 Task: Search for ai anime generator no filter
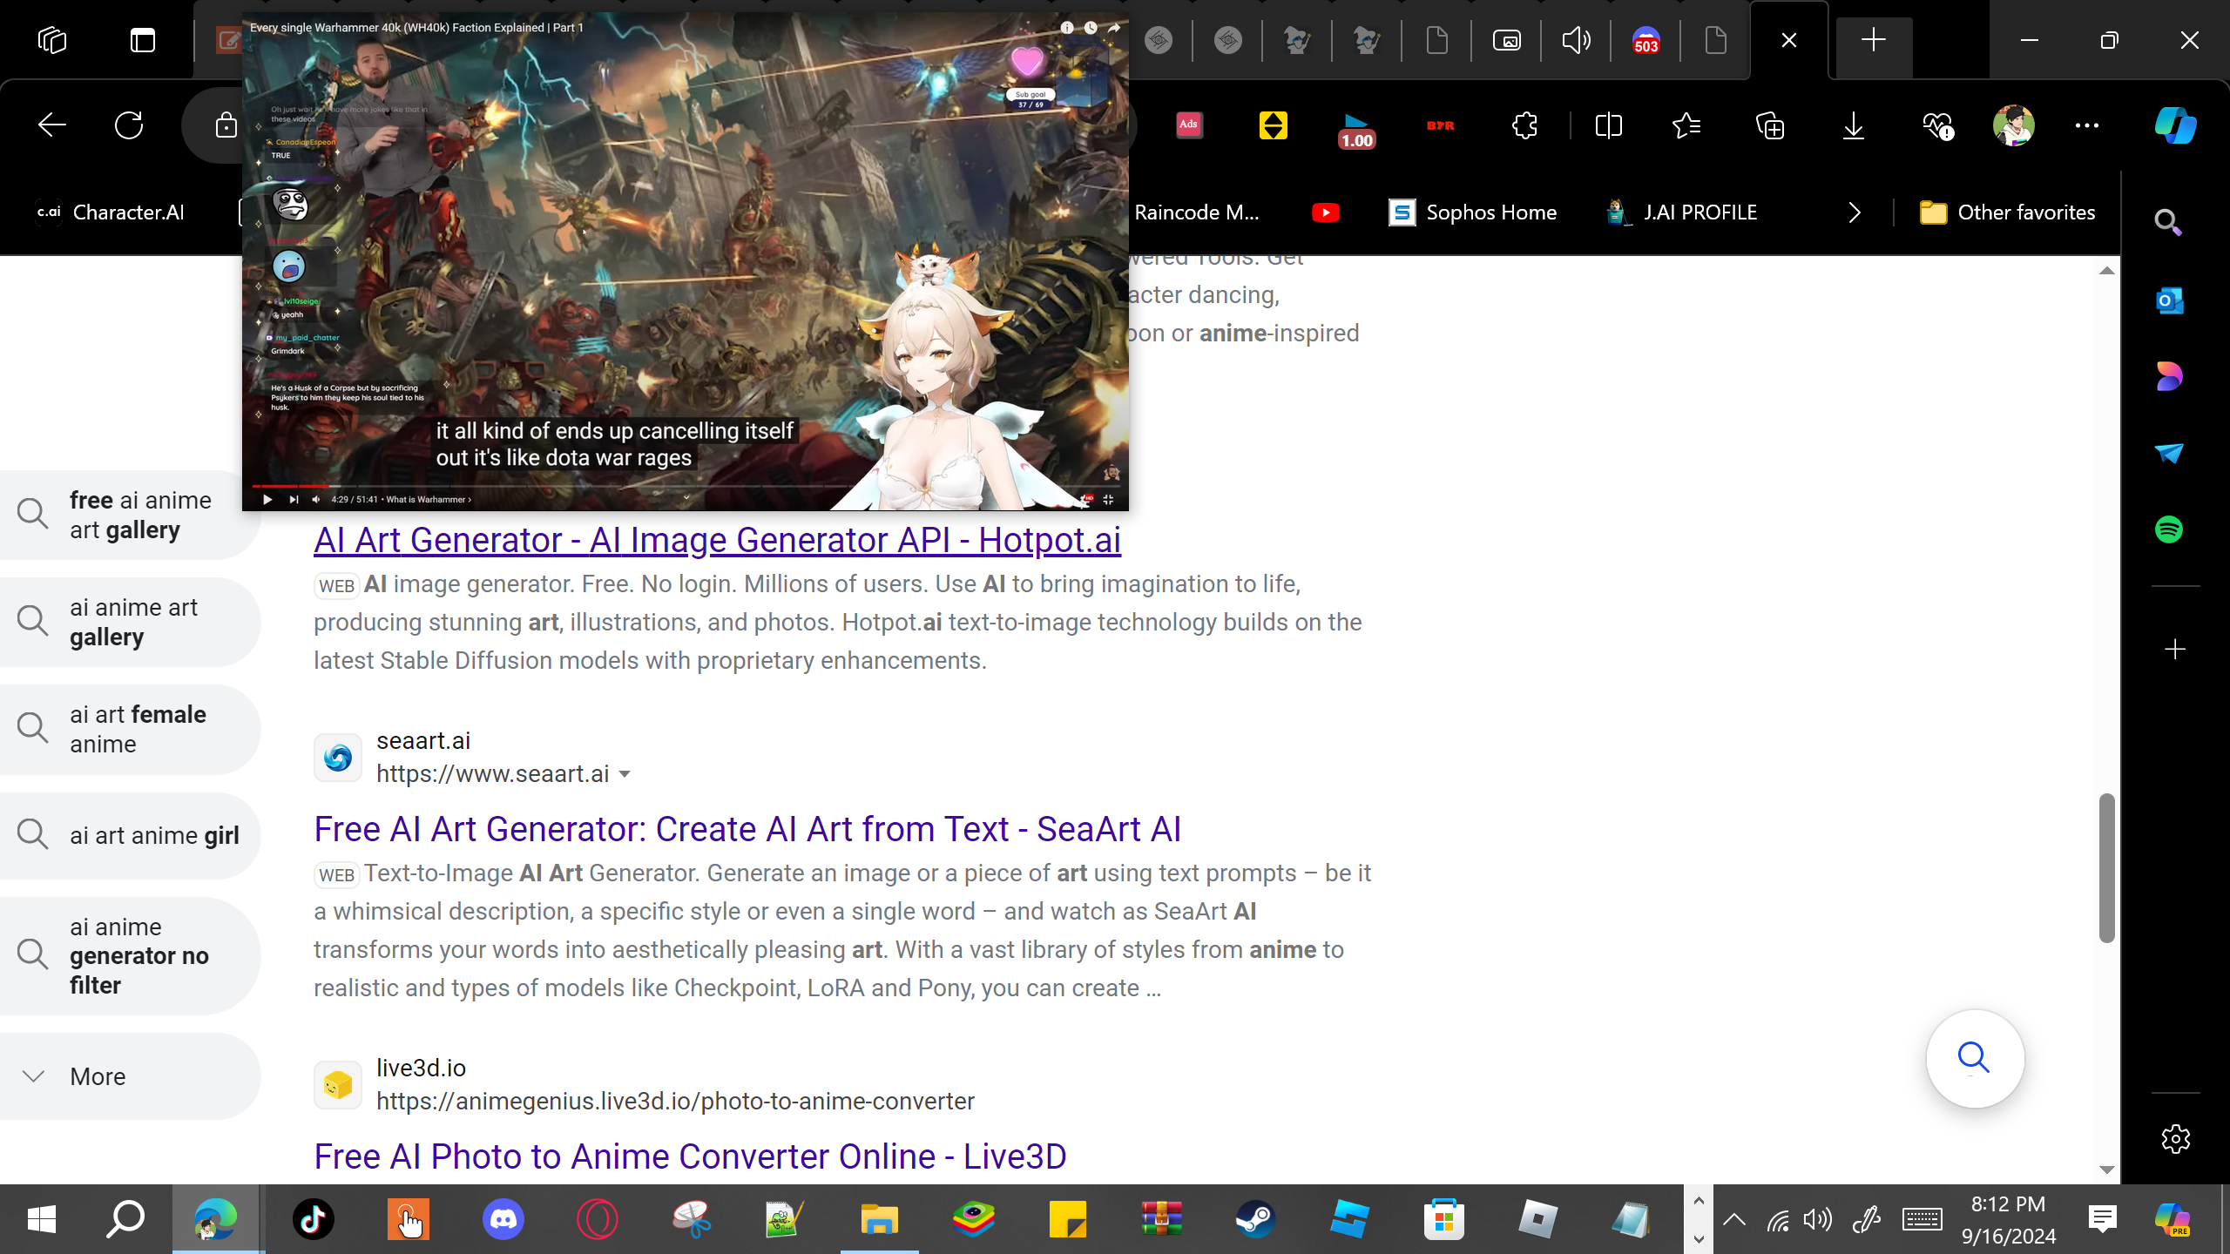(131, 955)
